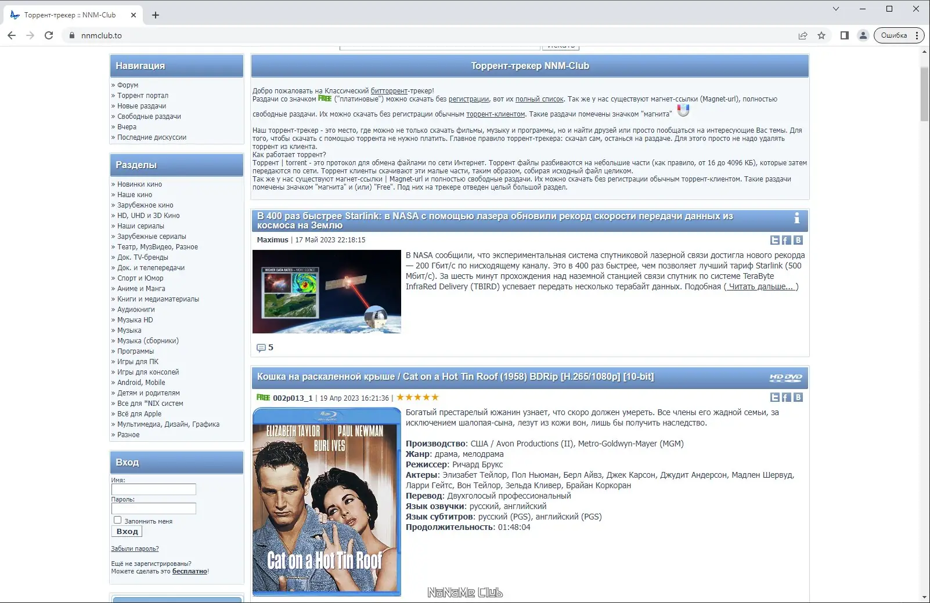
Task: Open comments icon under the NASA news post
Action: pos(261,348)
